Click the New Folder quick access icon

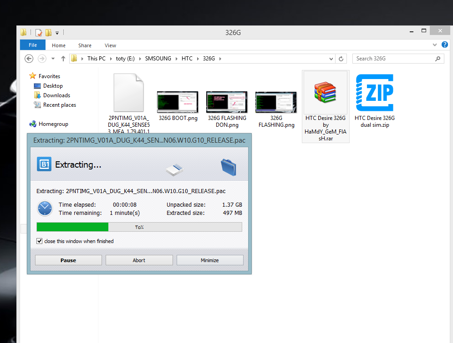coord(49,33)
